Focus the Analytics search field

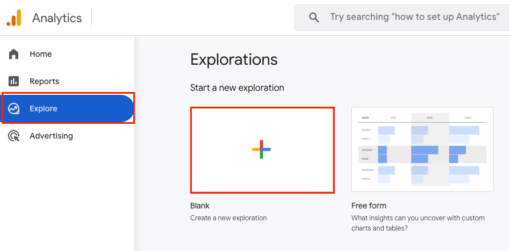tap(414, 18)
